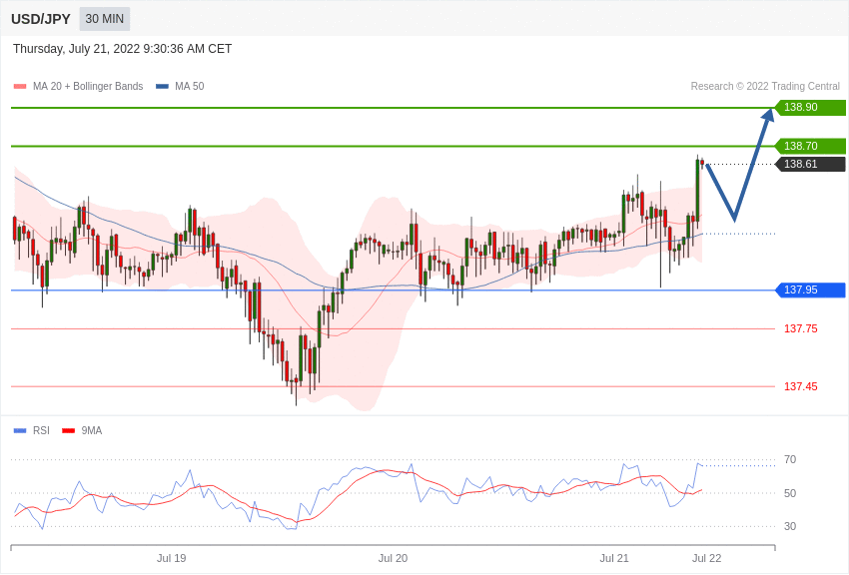
Task: Click the 'MA 20 + Bollinger Bands' legend label
Action: [x=88, y=87]
